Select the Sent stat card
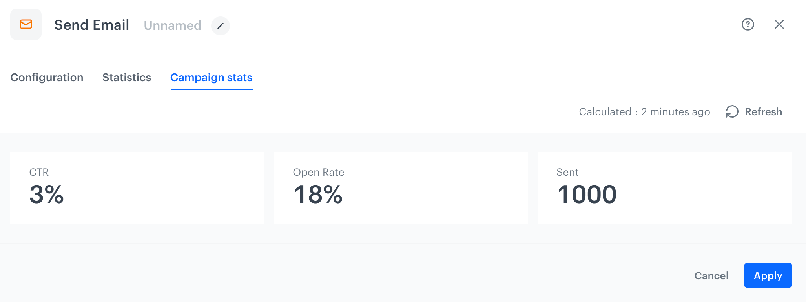Screen dimensions: 806x302 click(x=664, y=188)
